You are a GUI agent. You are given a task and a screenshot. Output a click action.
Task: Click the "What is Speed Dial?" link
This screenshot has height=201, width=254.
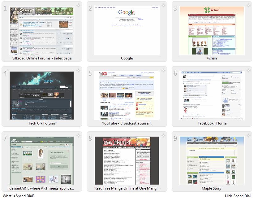click(x=19, y=196)
